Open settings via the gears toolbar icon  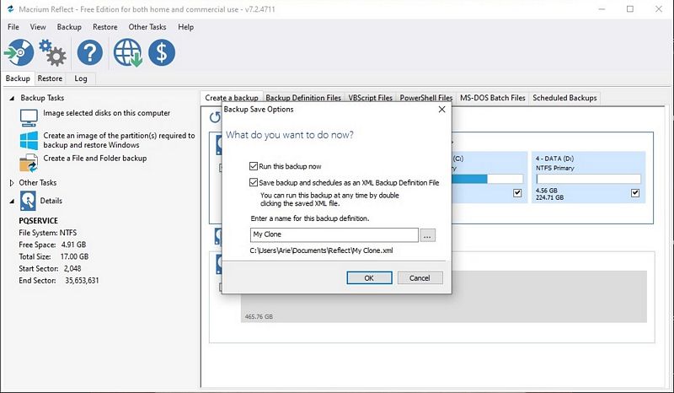click(52, 53)
